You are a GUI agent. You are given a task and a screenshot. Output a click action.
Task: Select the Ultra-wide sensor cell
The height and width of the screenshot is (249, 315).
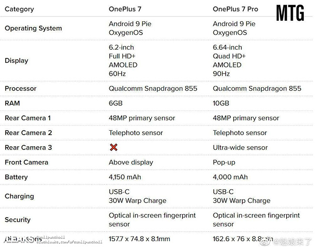coord(240,148)
